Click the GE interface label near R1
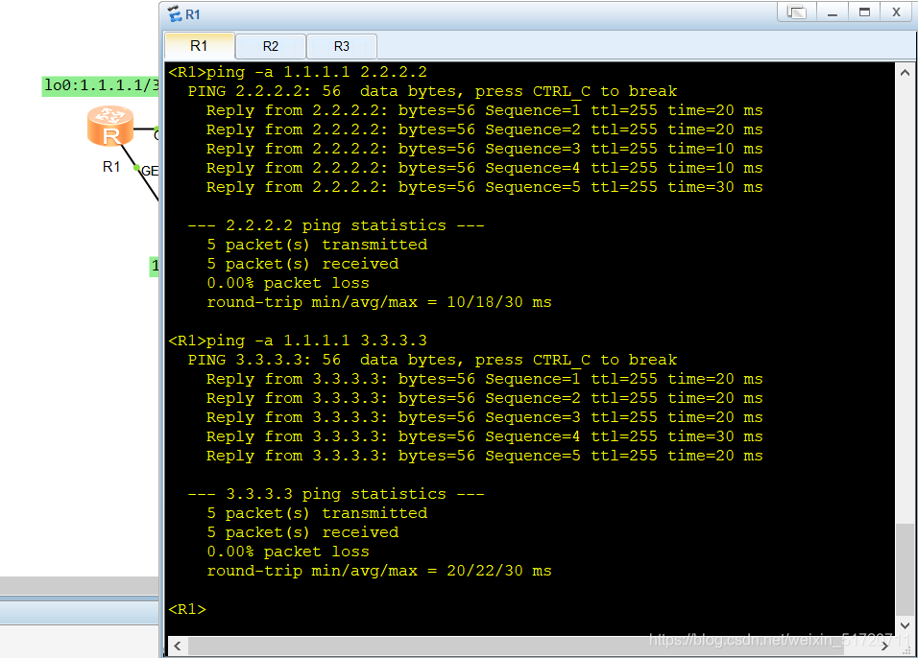Image resolution: width=918 pixels, height=658 pixels. pos(150,171)
